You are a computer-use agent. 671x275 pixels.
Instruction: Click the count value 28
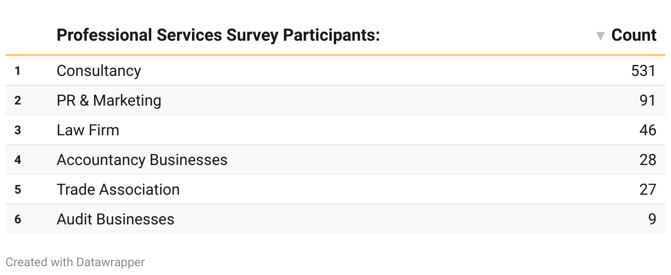click(x=648, y=159)
